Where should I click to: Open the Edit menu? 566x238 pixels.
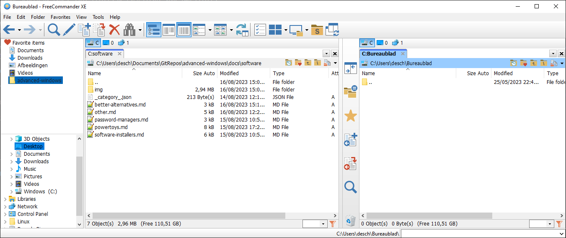click(21, 17)
